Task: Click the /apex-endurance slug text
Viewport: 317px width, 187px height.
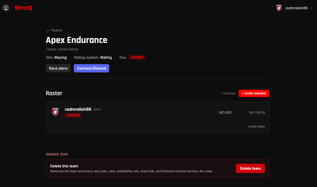Action: (x=62, y=49)
